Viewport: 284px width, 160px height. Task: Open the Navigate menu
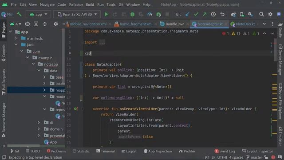click(x=47, y=5)
